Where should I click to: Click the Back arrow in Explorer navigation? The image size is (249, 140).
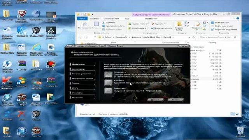coord(81,37)
